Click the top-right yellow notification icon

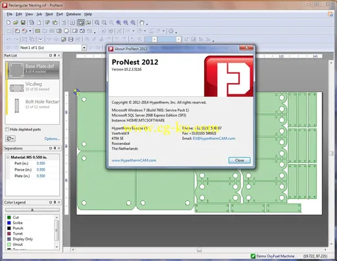click(330, 14)
